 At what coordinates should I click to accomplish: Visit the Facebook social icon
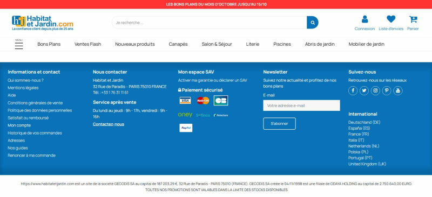(x=353, y=90)
